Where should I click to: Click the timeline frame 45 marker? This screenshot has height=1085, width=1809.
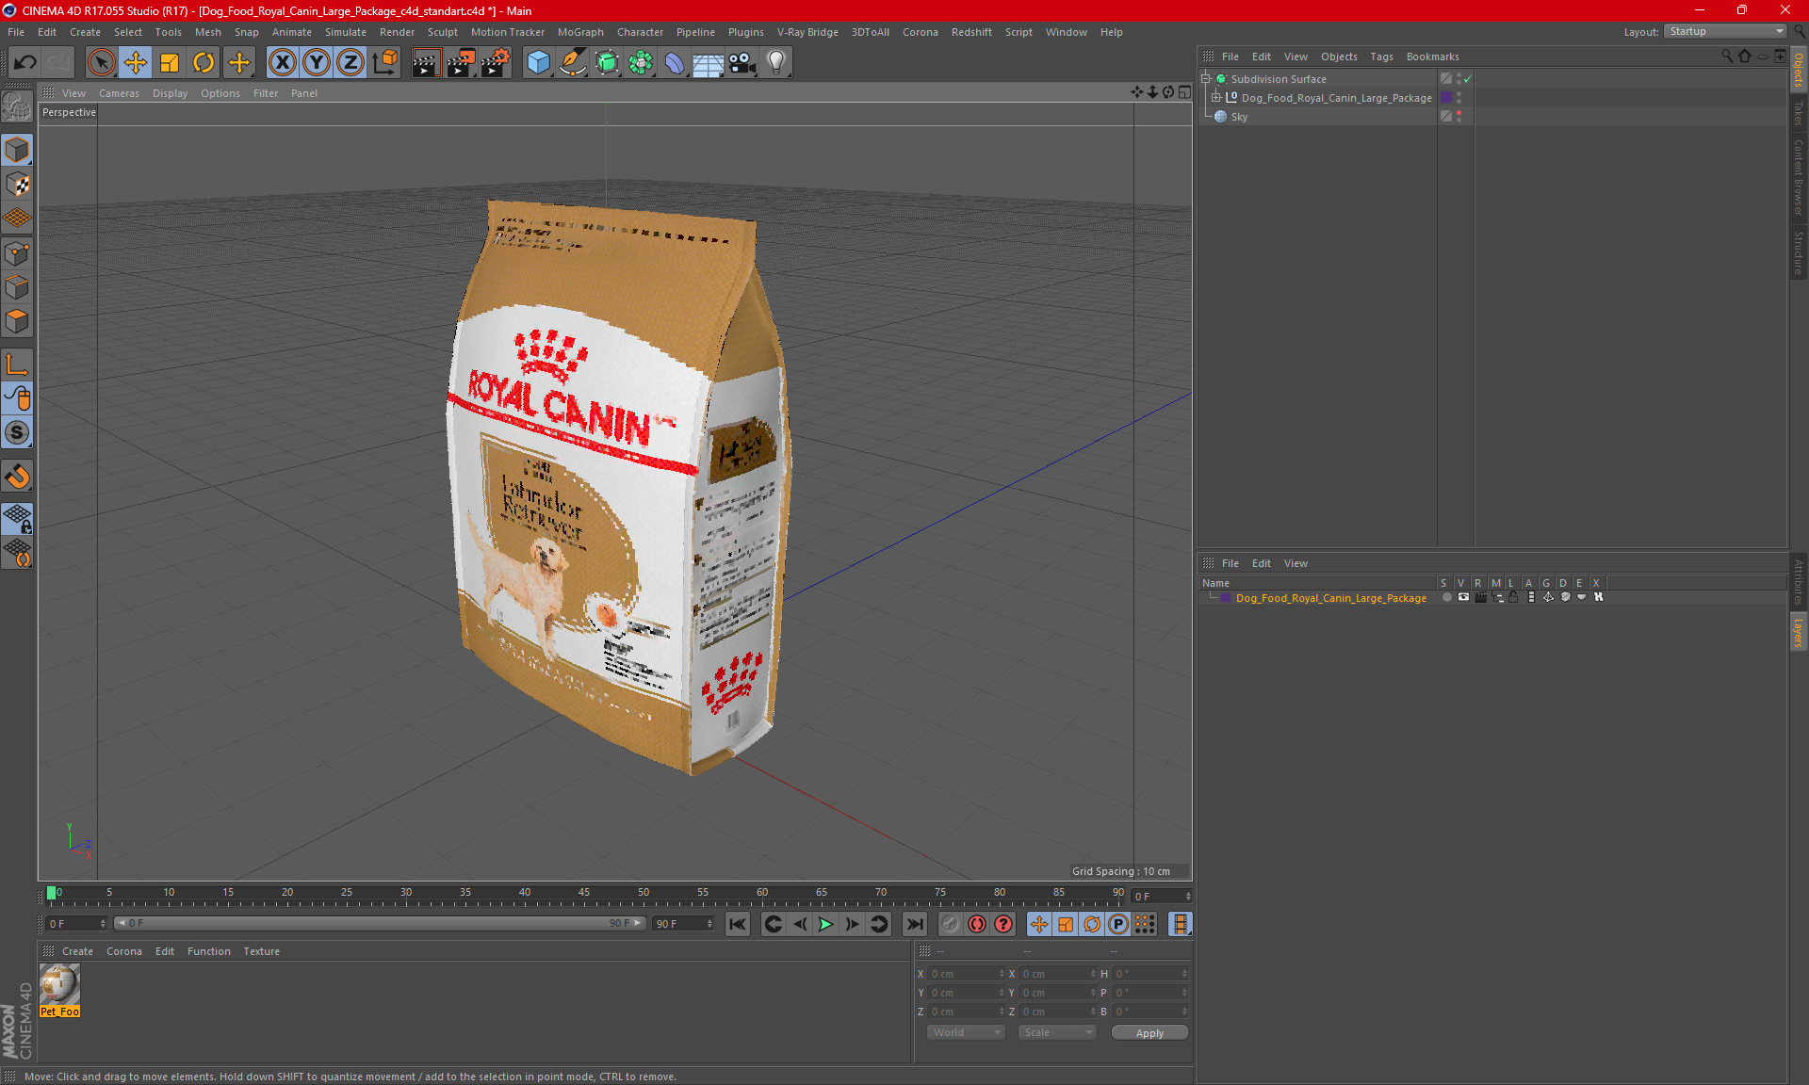click(x=584, y=893)
